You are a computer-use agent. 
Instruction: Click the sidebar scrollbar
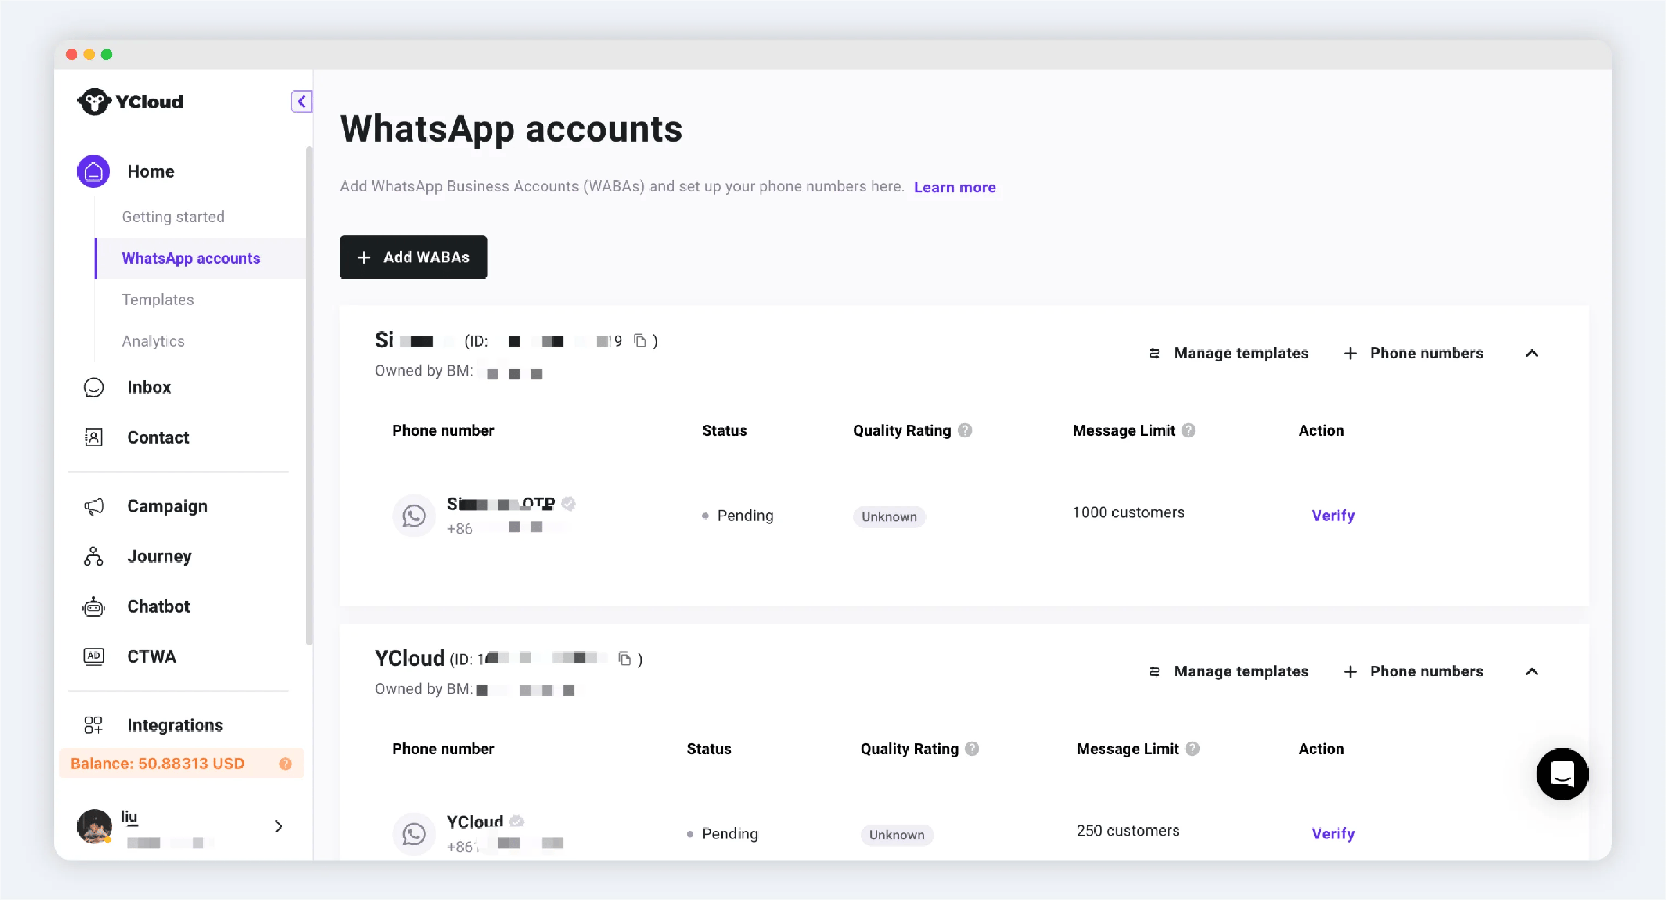click(309, 396)
